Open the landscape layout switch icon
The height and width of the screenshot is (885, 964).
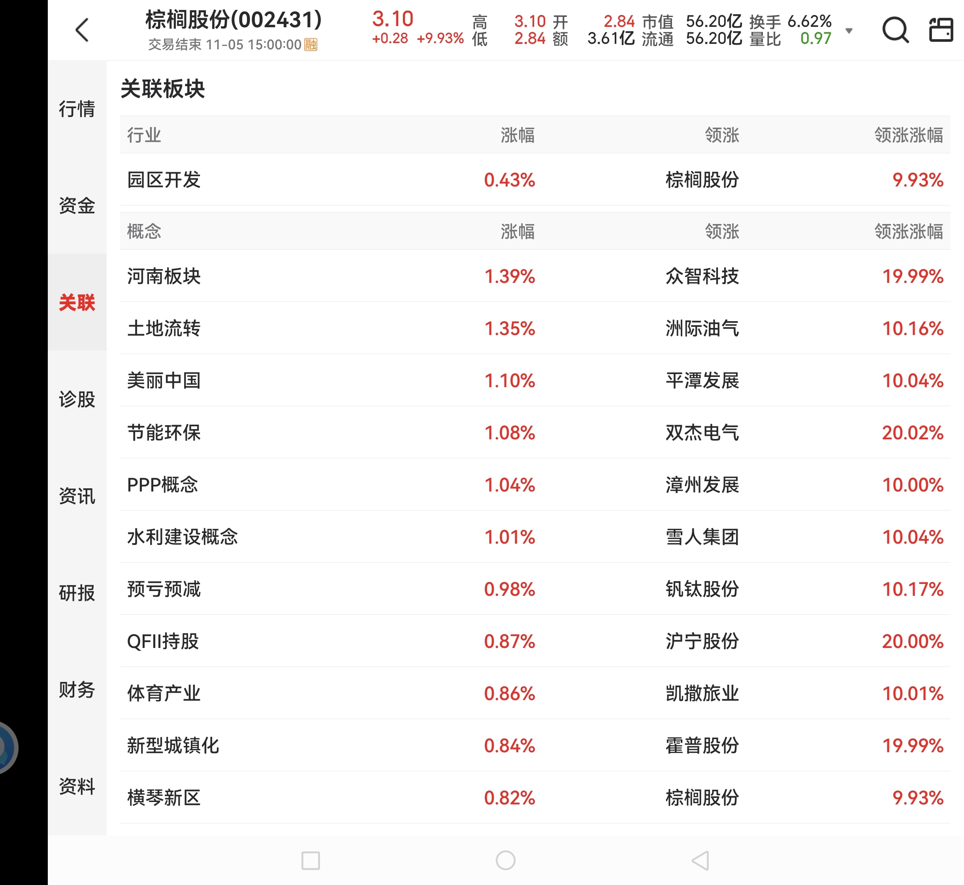click(x=941, y=30)
